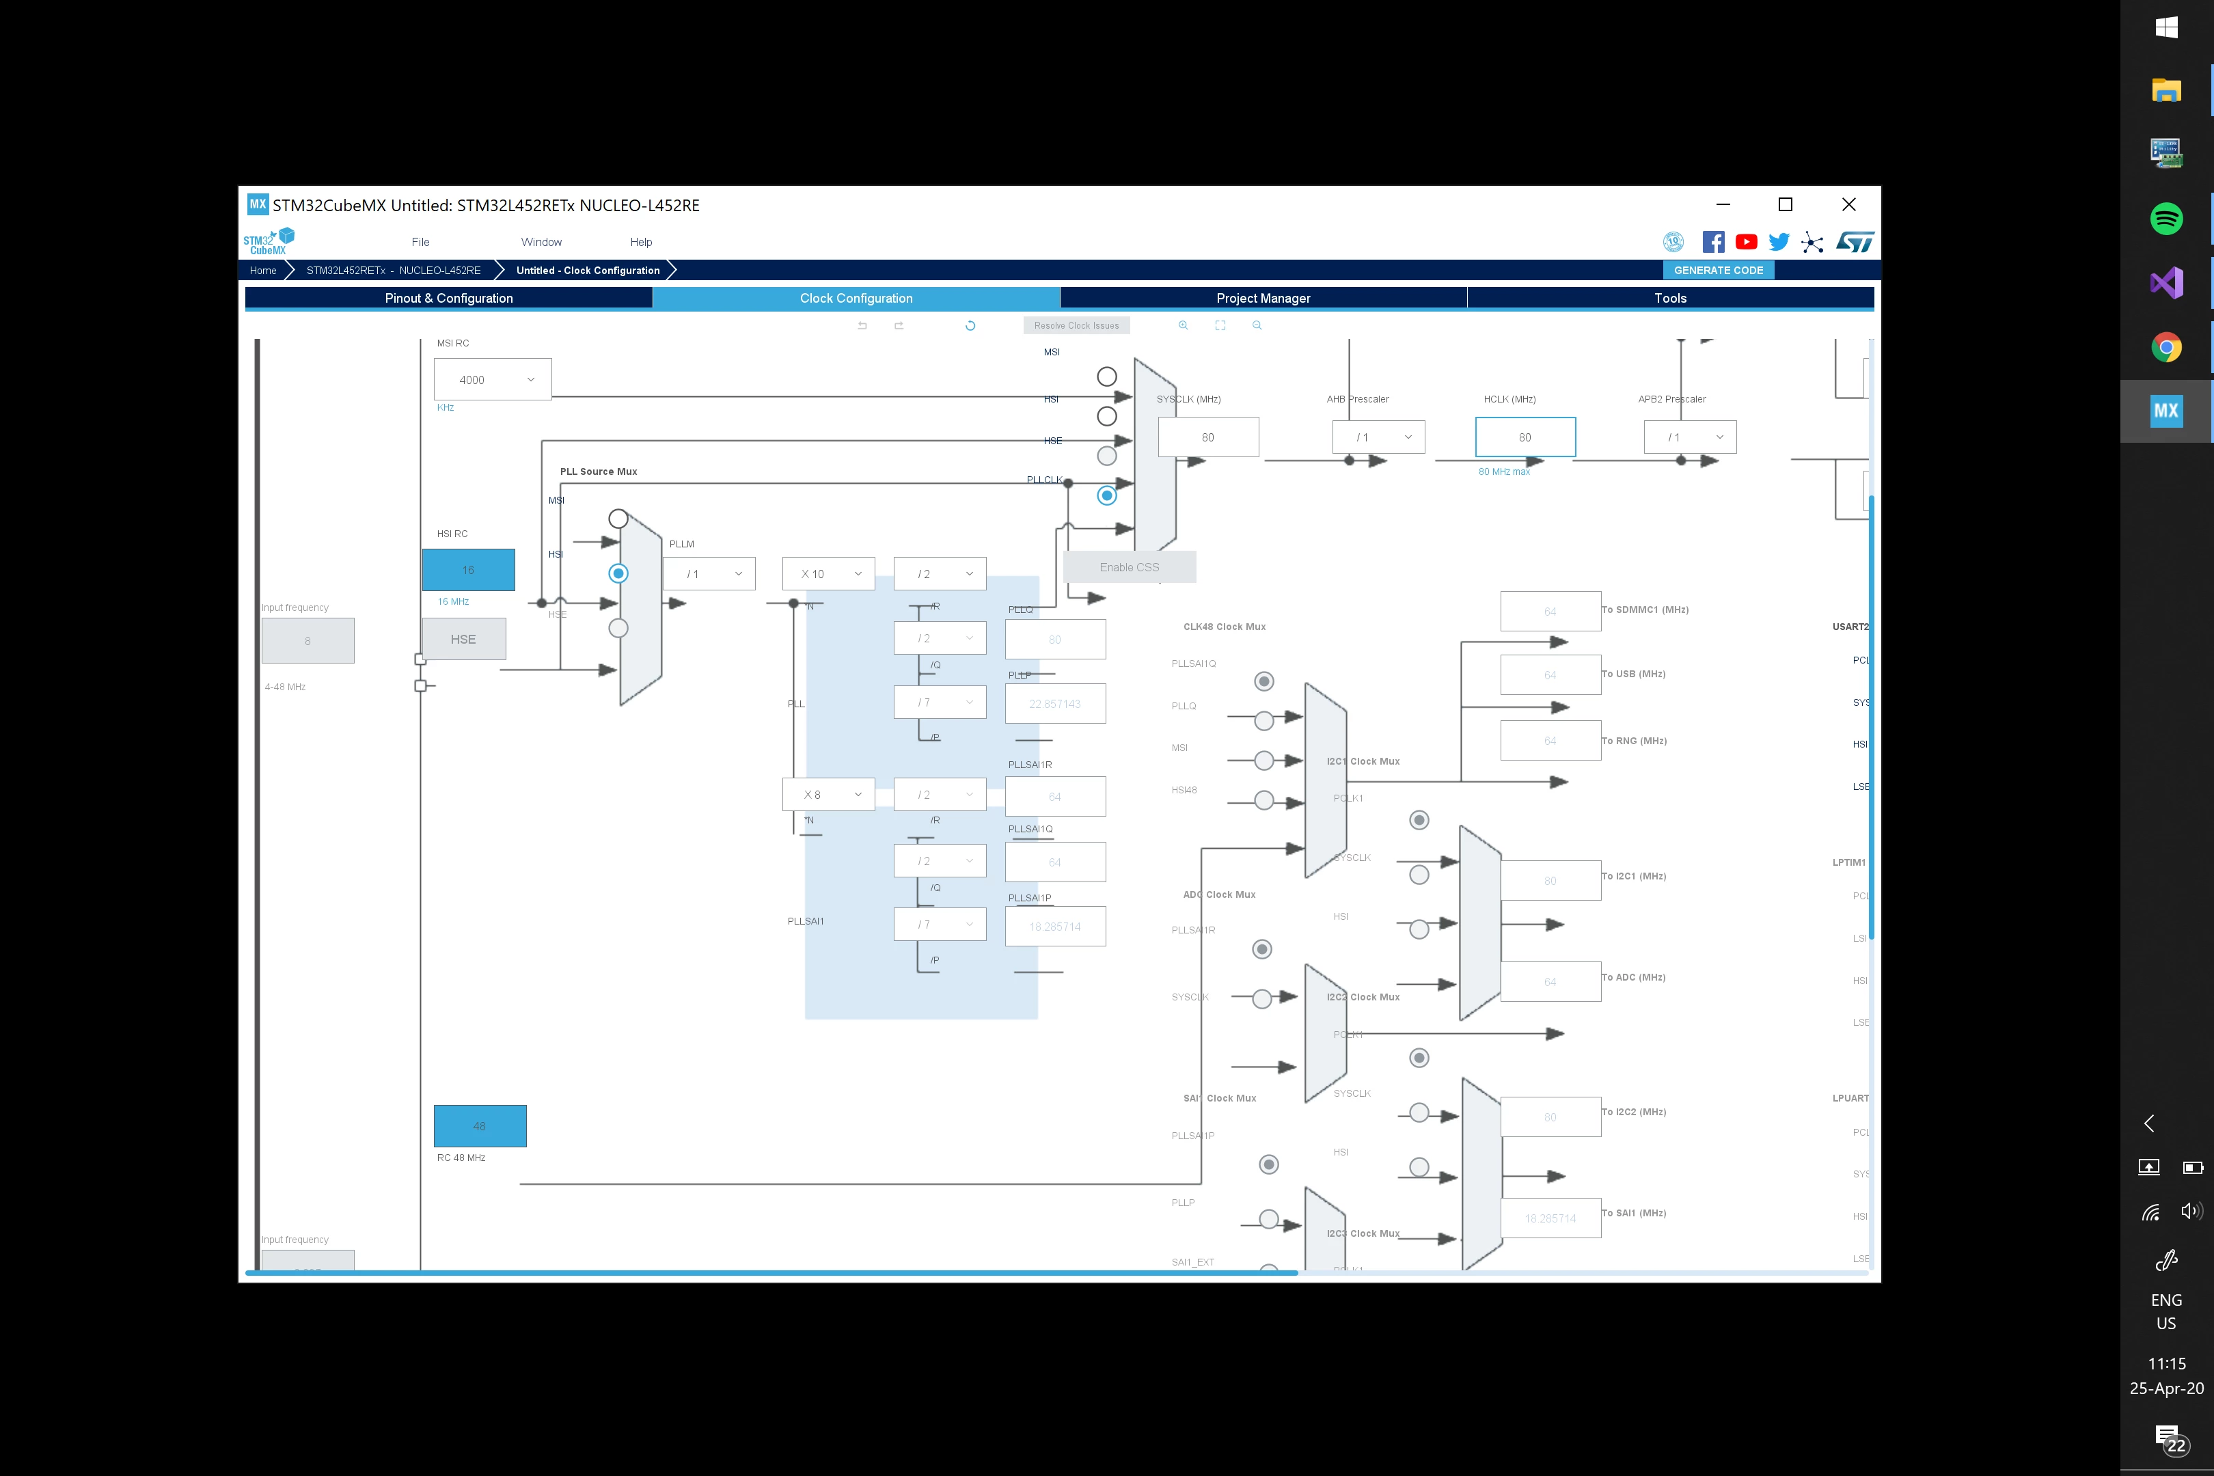
Task: Click the GENERATE CODE button
Action: [x=1719, y=270]
